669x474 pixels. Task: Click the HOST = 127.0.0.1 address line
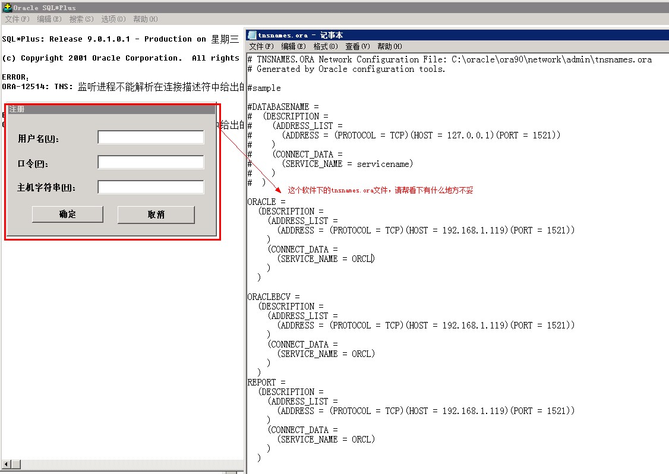[421, 135]
